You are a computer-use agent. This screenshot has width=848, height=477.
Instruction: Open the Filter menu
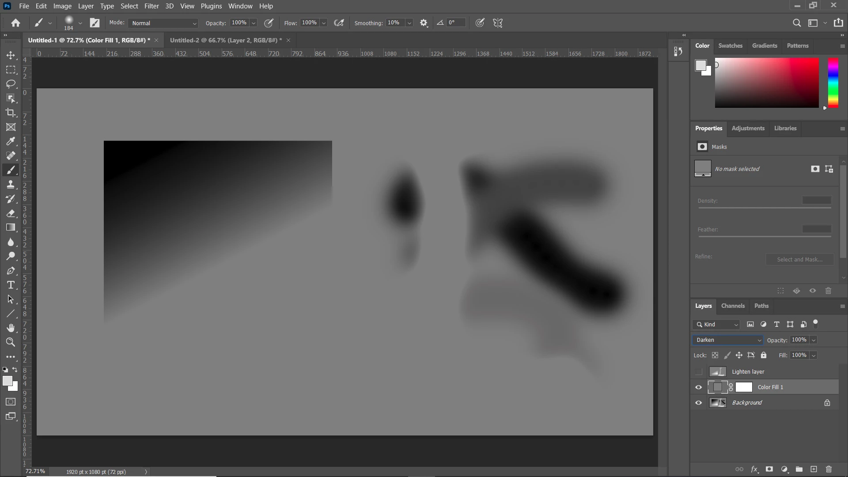point(151,6)
